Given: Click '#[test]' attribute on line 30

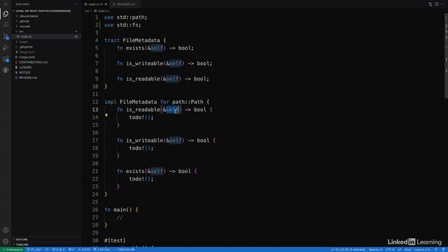Looking at the screenshot, I should (115, 241).
